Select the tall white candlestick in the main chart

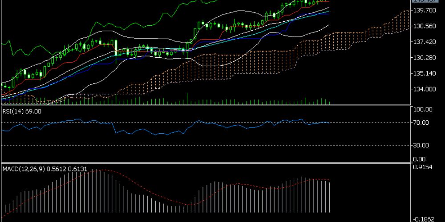point(116,49)
